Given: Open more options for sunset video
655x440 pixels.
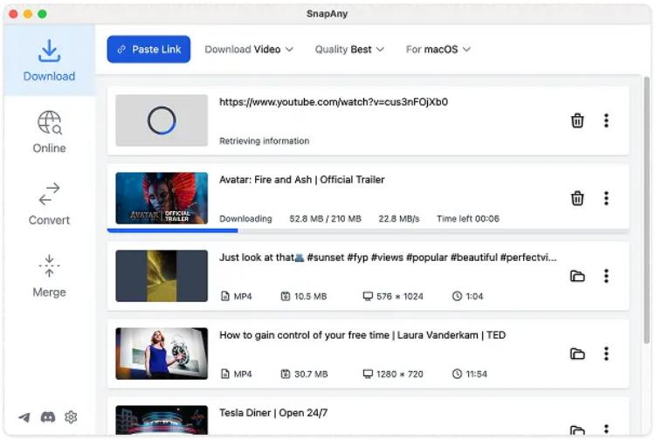Looking at the screenshot, I should point(606,276).
